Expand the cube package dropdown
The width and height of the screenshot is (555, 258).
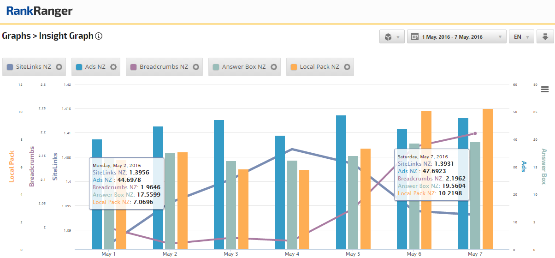pos(392,37)
